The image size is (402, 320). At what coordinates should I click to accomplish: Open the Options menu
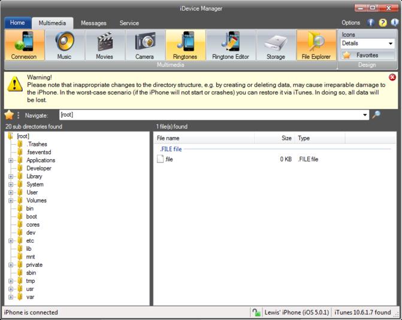pos(350,23)
